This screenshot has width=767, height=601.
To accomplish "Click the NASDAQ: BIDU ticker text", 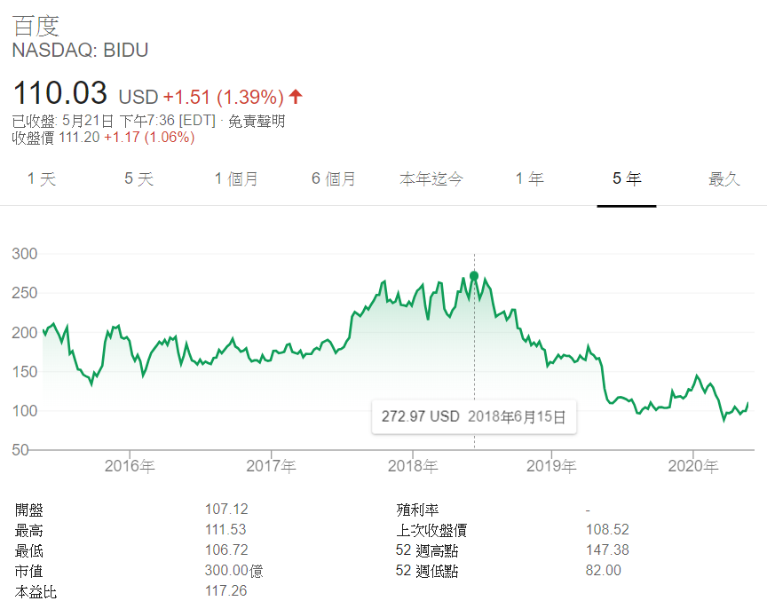I will pyautogui.click(x=80, y=51).
